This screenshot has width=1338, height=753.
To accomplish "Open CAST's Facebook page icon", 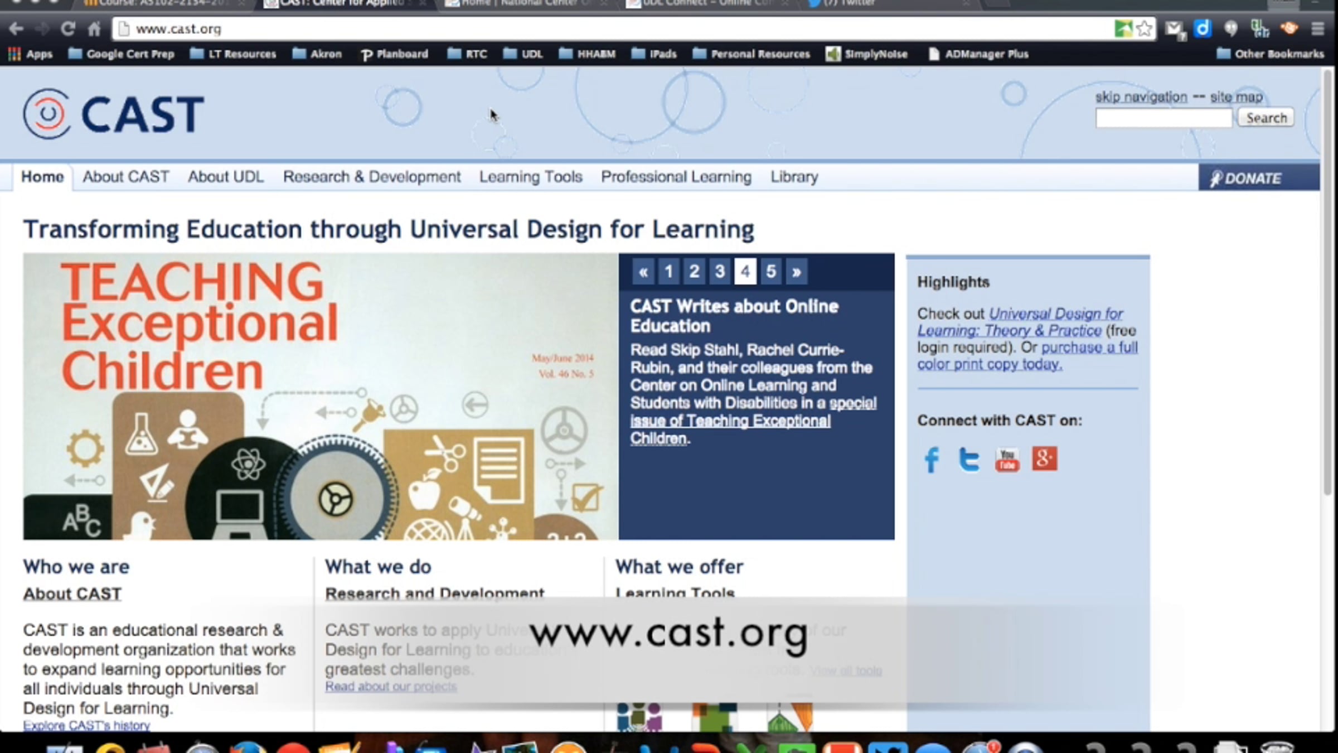I will [931, 460].
